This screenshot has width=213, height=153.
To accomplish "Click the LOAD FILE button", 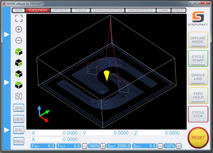I will click(19, 108).
